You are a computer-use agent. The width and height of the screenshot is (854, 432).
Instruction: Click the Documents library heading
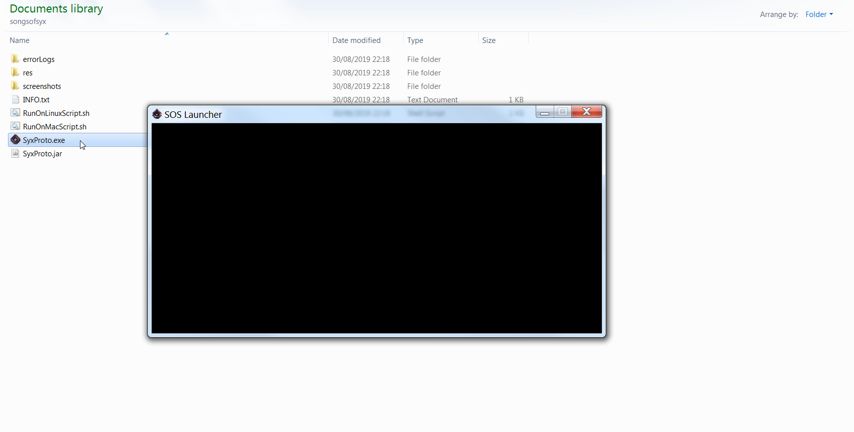tap(56, 8)
